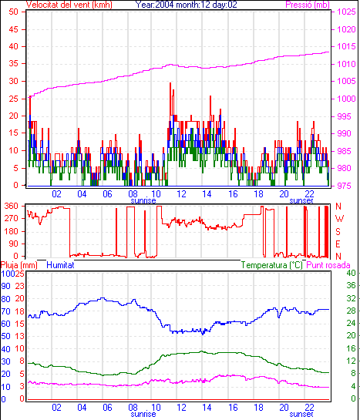Screen dimensions: 360x420
Task: Click the 50 kmh wind scale value
Action: (x=13, y=12)
